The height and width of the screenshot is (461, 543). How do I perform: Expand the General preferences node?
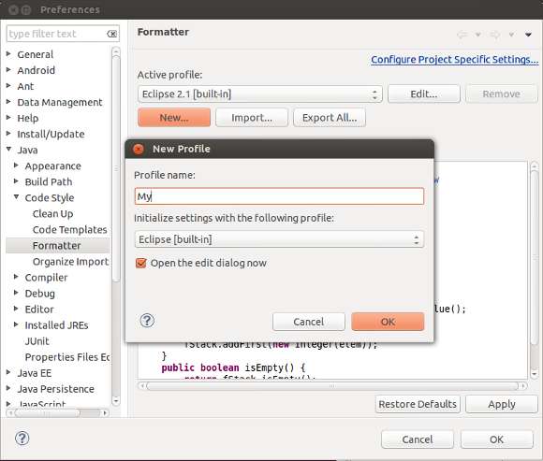point(8,54)
